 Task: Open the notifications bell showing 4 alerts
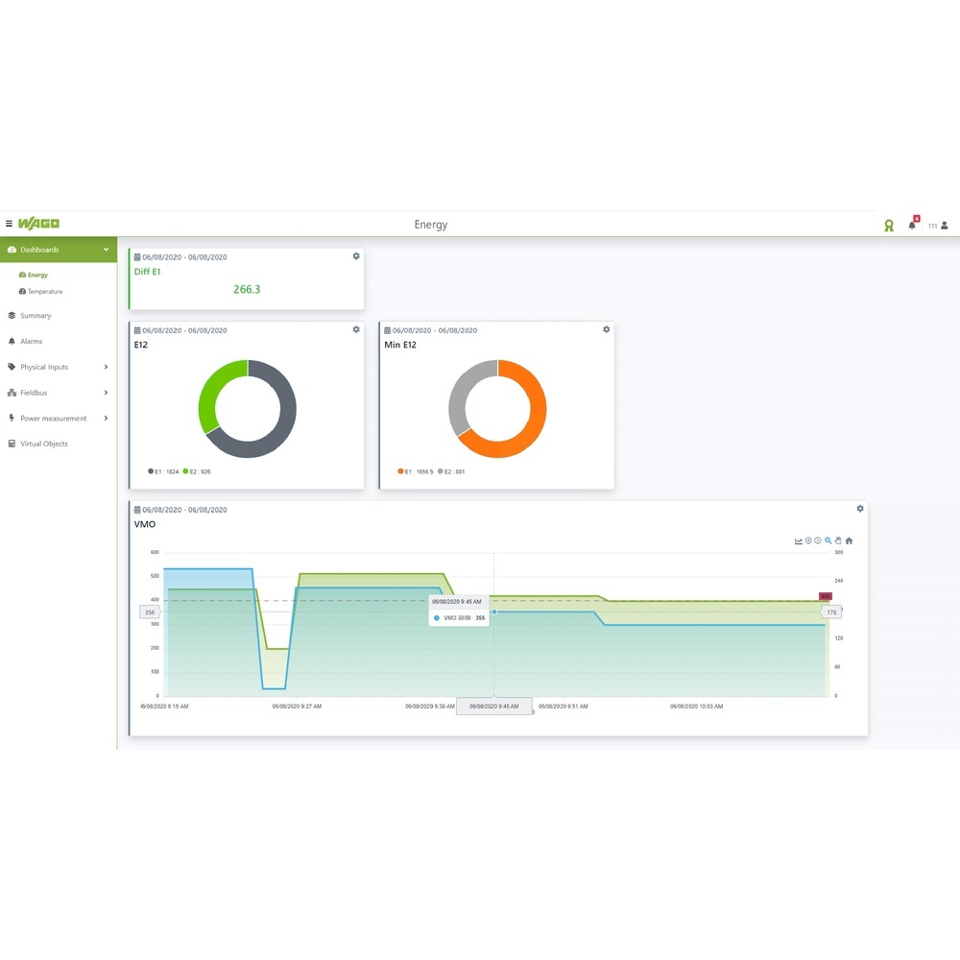coord(912,225)
